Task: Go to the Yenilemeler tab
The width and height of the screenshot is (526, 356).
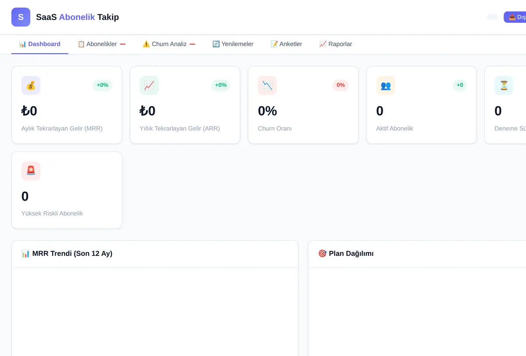Action: 233,44
